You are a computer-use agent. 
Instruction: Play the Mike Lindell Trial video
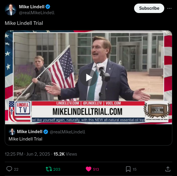pos(89,77)
